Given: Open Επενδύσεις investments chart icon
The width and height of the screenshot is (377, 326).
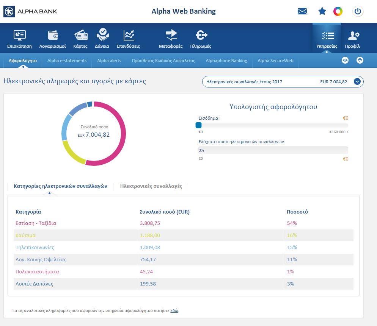Looking at the screenshot, I should pos(129,39).
